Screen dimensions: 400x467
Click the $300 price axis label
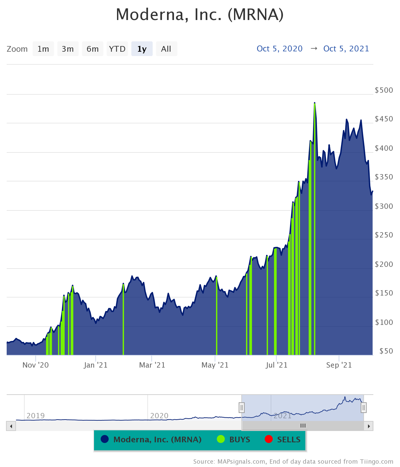click(384, 206)
